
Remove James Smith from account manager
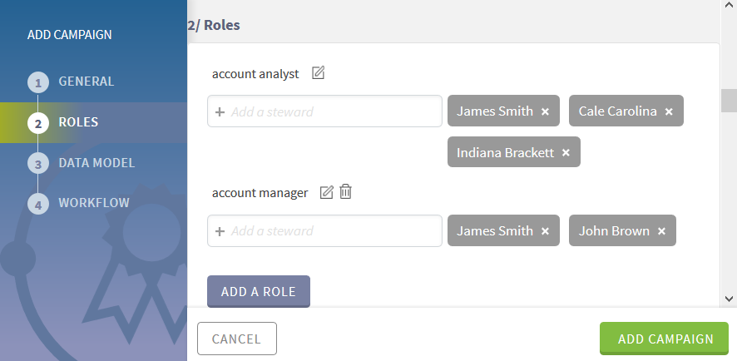pyautogui.click(x=545, y=231)
